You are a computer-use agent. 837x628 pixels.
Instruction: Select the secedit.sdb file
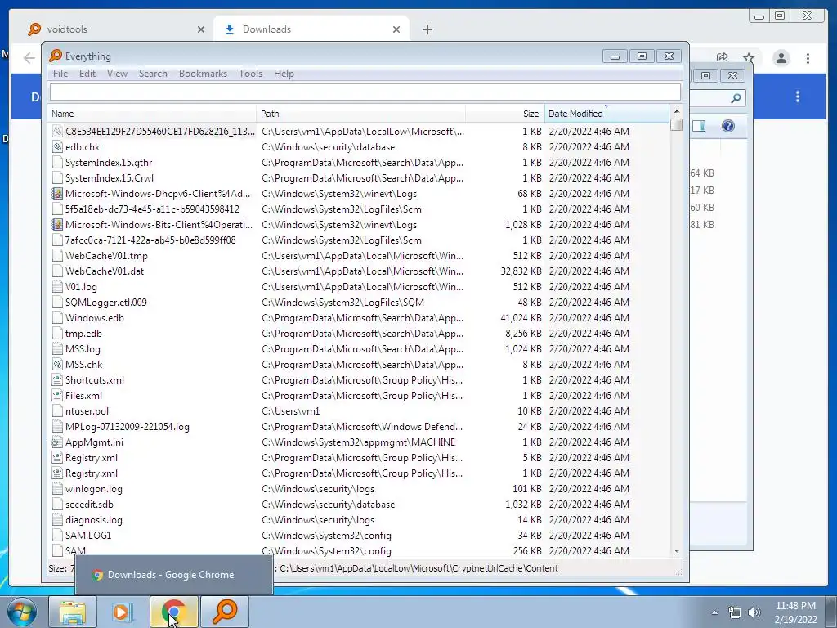coord(89,504)
